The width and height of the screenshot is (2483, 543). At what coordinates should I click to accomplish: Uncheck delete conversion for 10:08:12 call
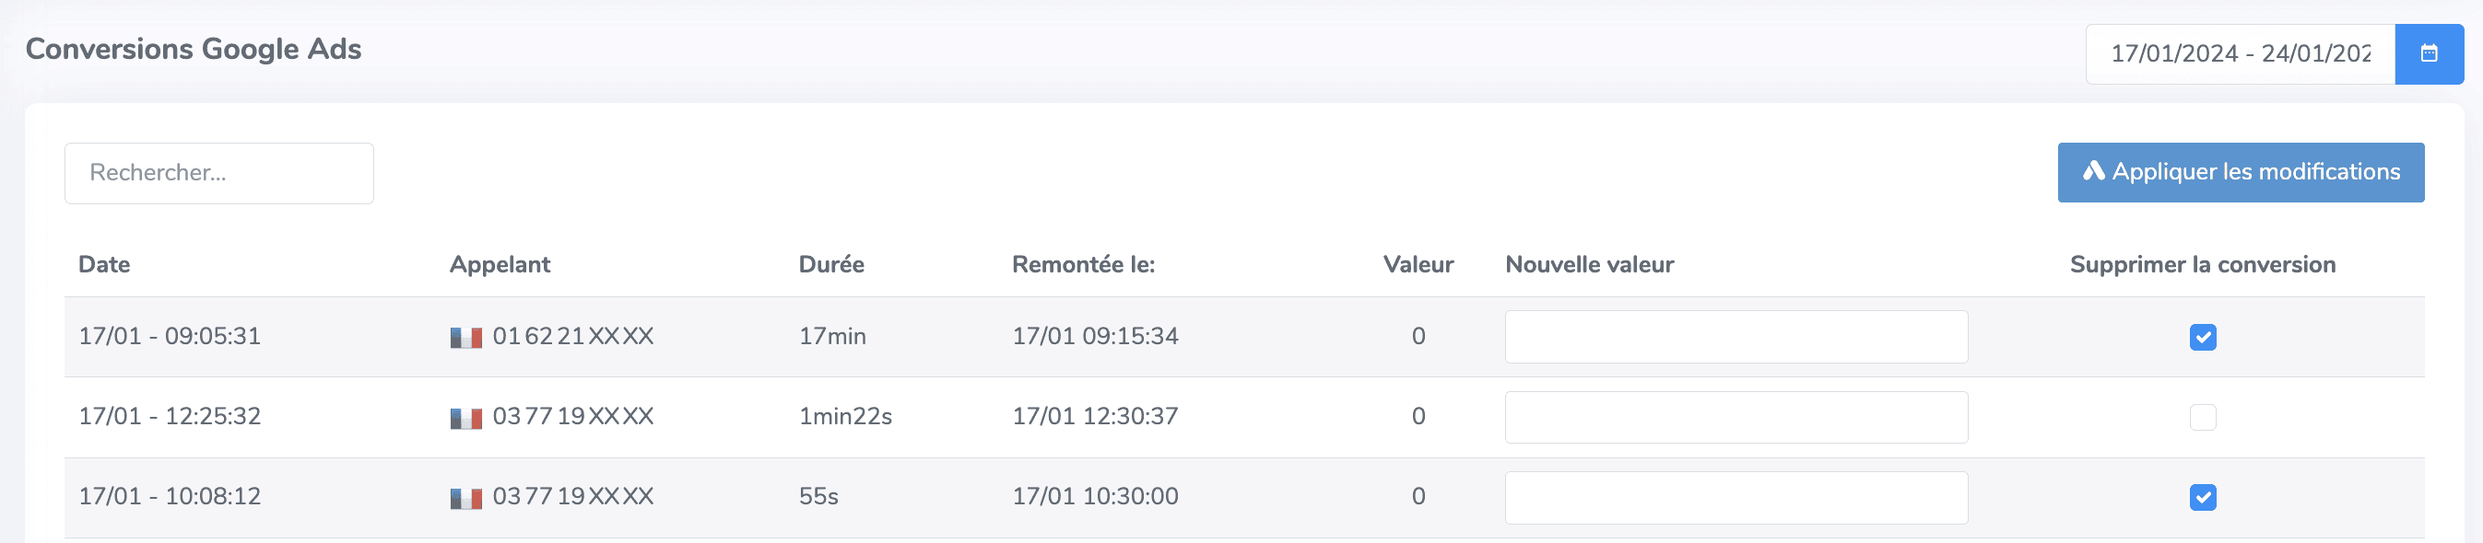2203,497
